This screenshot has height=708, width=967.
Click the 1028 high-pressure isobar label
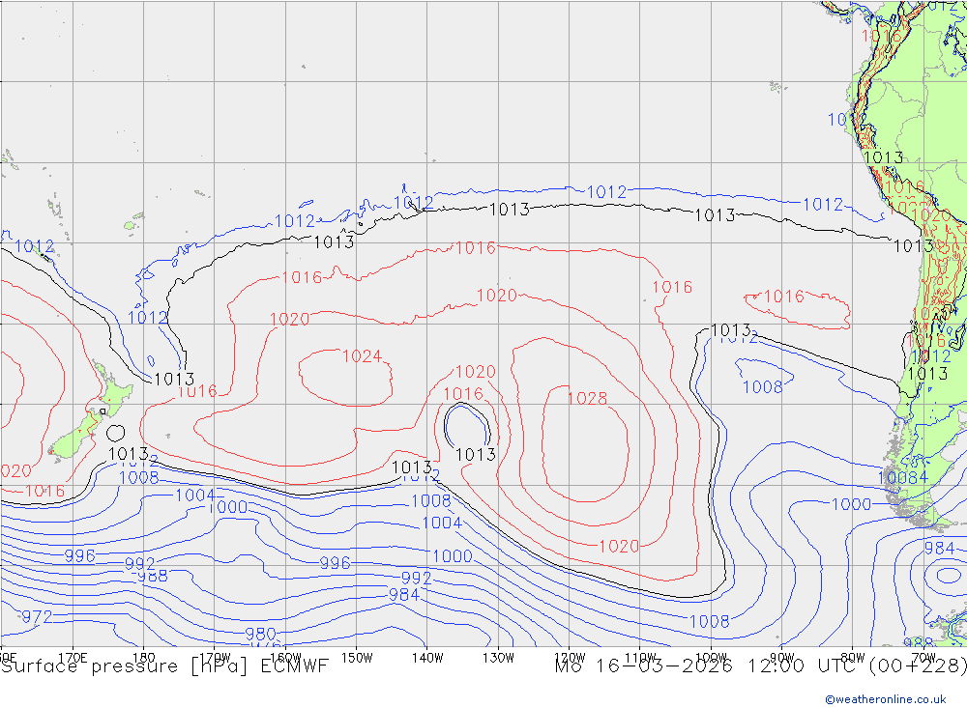click(587, 399)
